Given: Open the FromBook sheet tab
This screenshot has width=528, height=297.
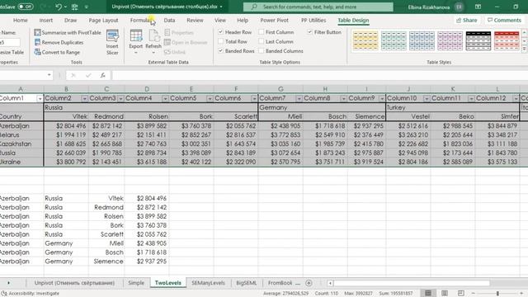Looking at the screenshot, I should 280,283.
